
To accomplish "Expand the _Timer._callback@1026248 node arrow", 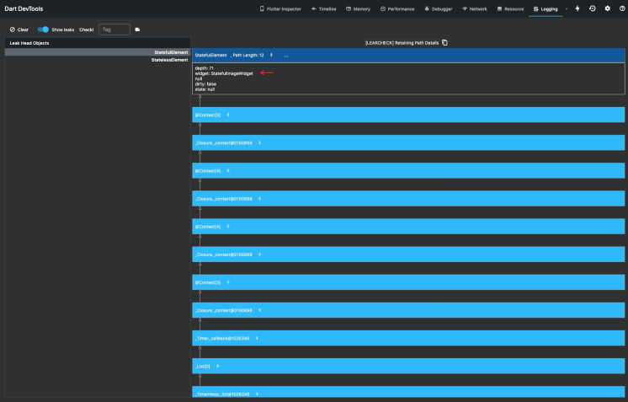I will pos(257,338).
